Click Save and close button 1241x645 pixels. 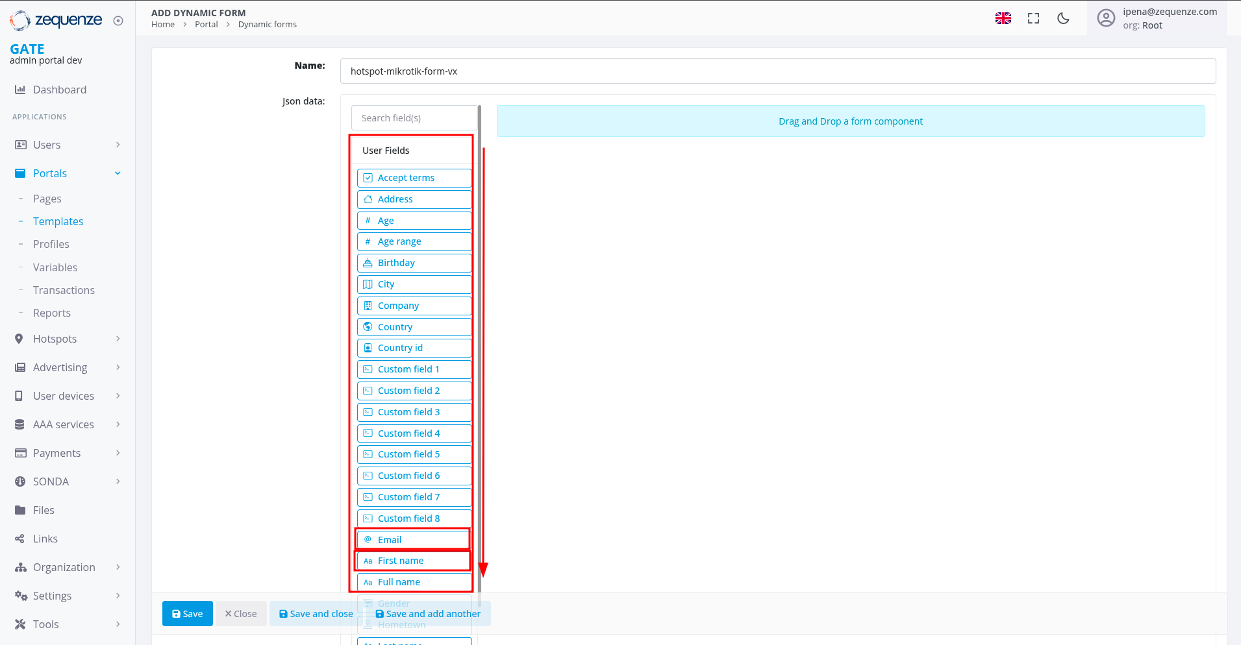(x=316, y=614)
